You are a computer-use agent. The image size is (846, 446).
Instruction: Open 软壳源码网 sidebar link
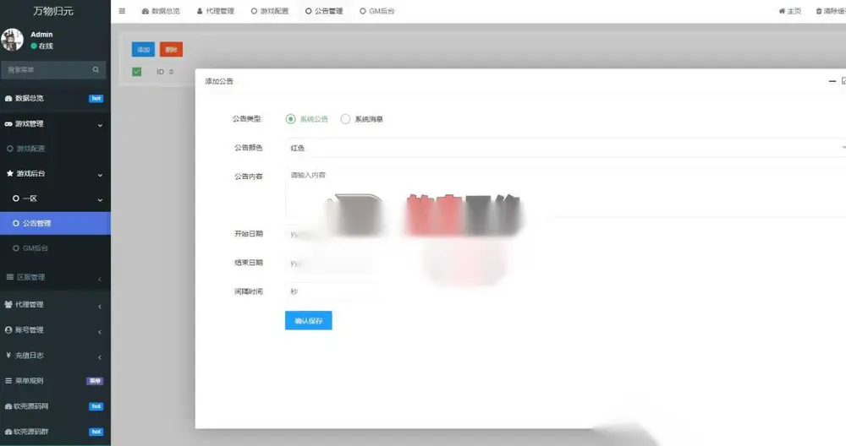point(55,406)
